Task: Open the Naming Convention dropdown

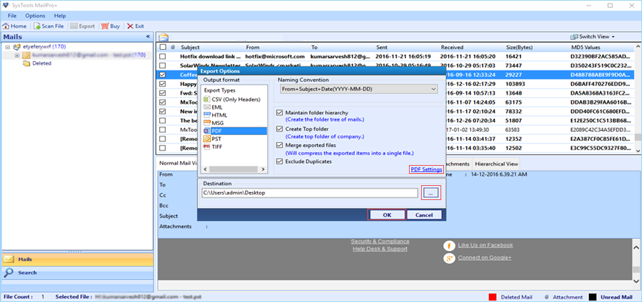Action: 359,89
